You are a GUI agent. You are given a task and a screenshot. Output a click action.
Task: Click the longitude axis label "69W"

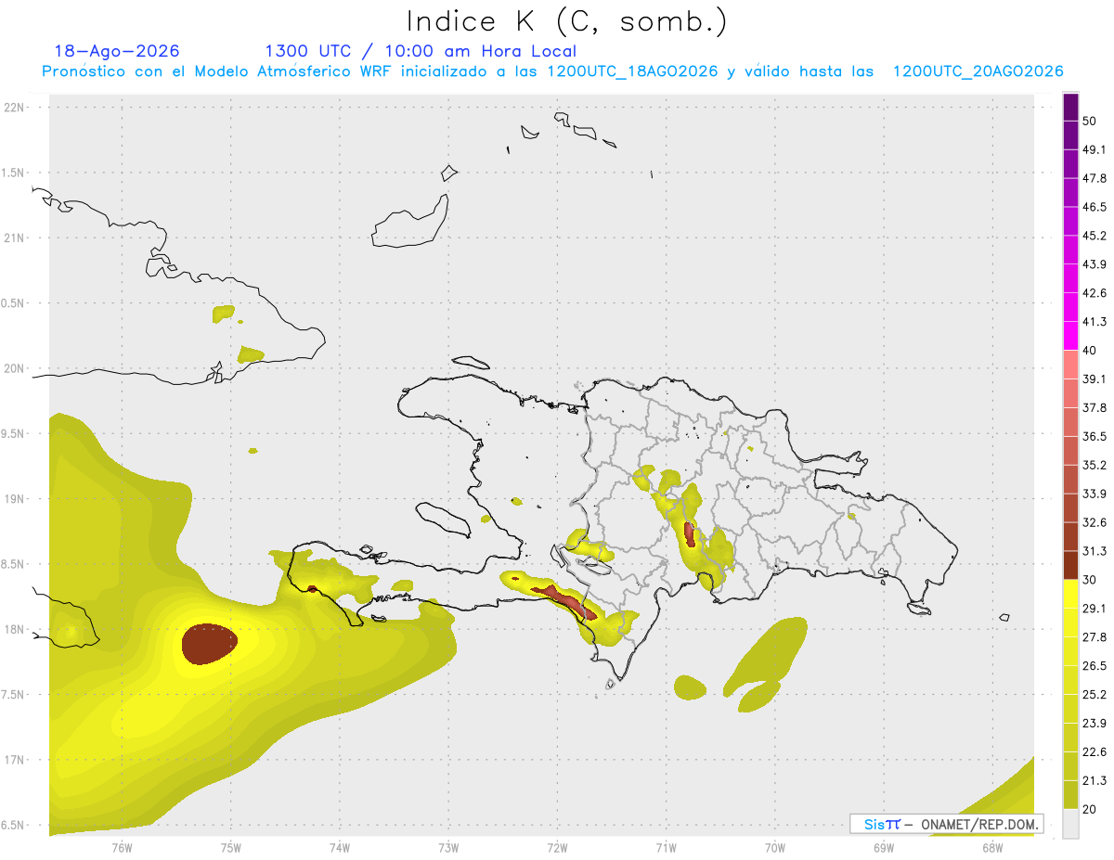pos(884,848)
